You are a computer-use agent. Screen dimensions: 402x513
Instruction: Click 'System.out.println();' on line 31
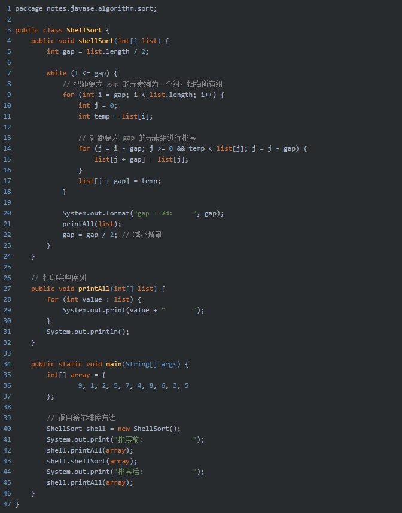(x=88, y=332)
